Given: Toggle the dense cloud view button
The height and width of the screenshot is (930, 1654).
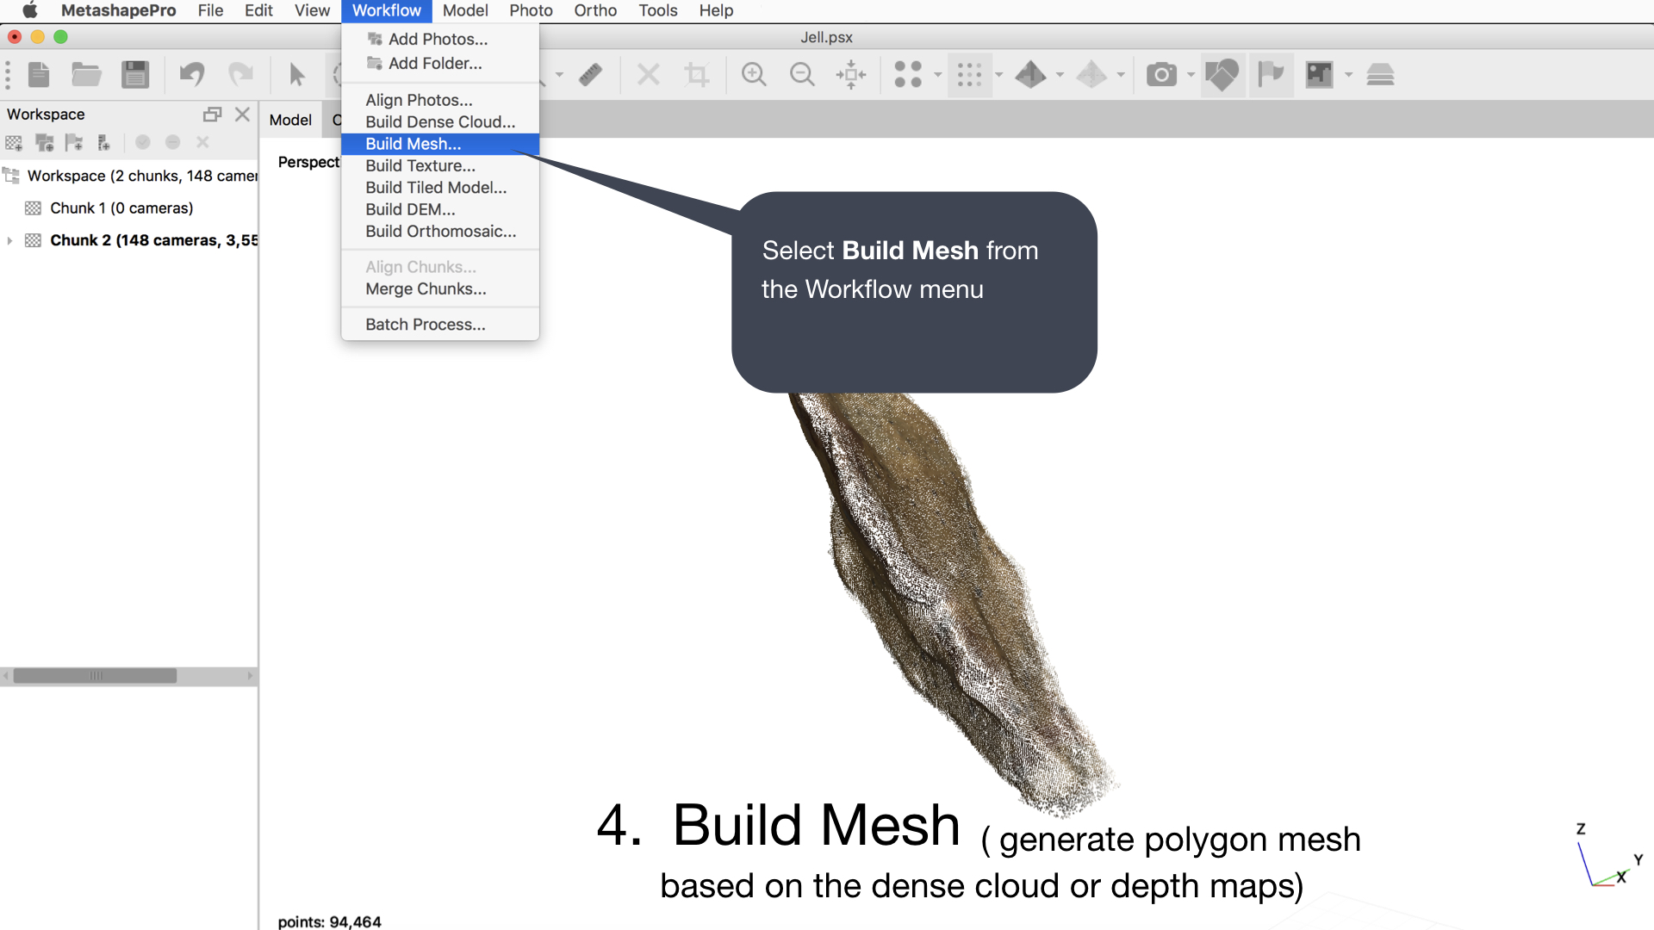Looking at the screenshot, I should tap(969, 75).
